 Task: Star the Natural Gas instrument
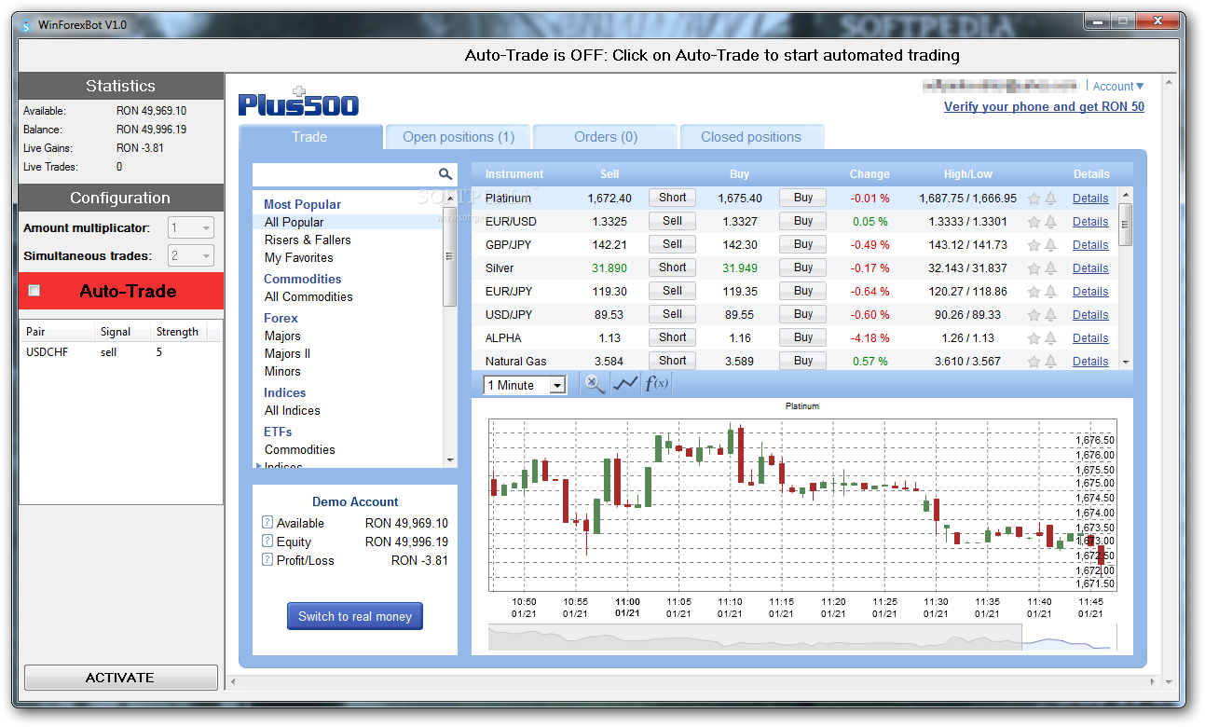1034,362
